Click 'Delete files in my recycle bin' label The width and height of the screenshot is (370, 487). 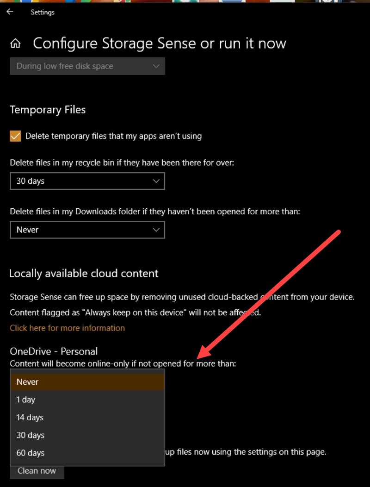click(122, 163)
